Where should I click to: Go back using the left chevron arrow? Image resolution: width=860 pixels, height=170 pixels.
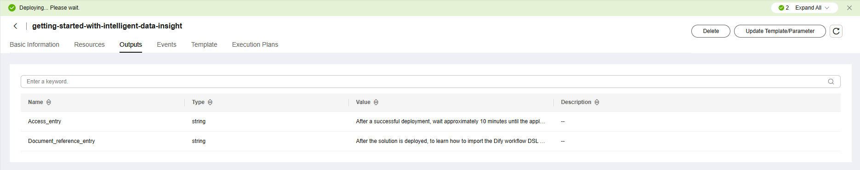(16, 26)
